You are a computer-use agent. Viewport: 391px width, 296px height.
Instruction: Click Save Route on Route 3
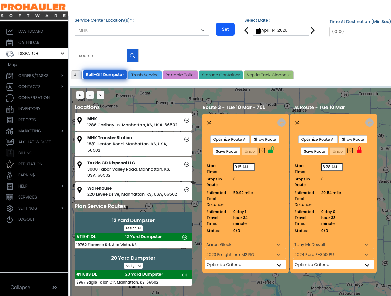pos(226,151)
